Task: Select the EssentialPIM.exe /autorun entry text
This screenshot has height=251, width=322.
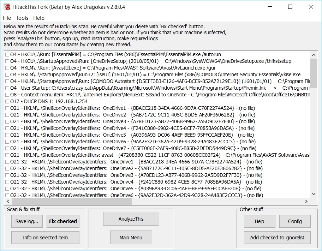Action: point(115,54)
